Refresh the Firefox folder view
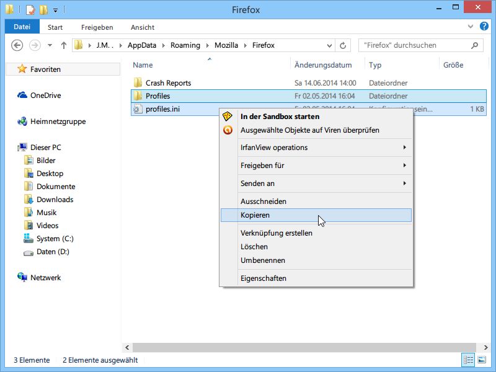The height and width of the screenshot is (372, 496). (x=343, y=45)
